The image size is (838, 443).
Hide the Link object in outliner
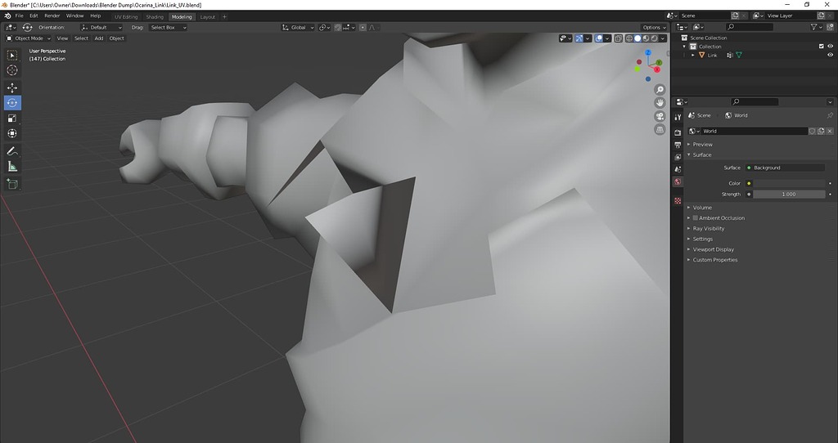point(830,55)
